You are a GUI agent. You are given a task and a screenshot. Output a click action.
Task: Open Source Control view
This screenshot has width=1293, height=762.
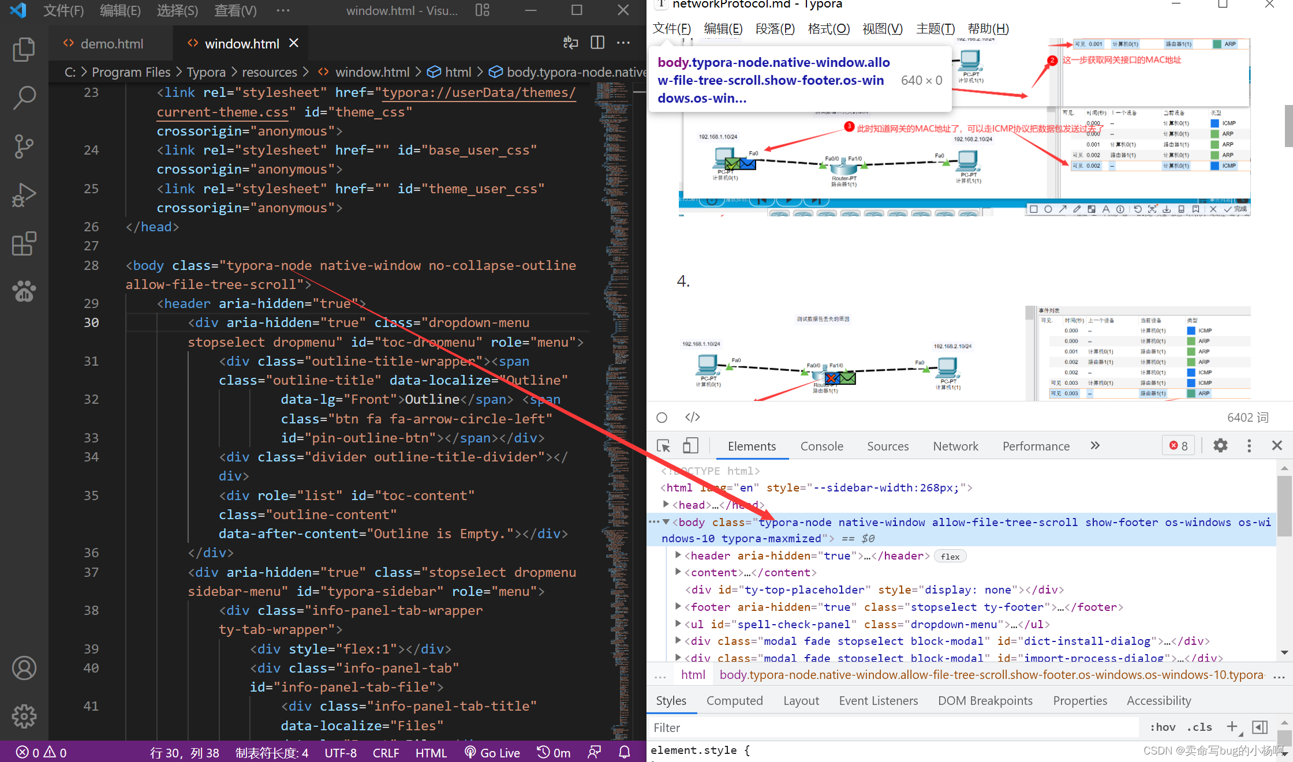tap(24, 147)
